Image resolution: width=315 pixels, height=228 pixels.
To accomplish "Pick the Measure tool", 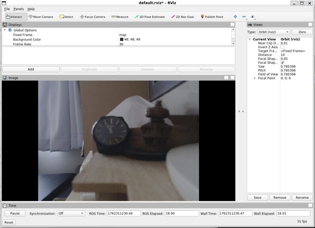I will point(120,17).
